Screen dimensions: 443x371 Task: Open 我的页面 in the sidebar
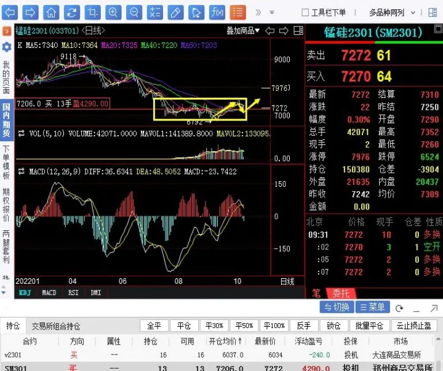[x=6, y=77]
